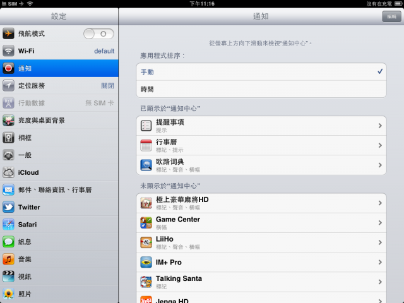Tap the Wi-Fi status bar indicator

[30, 4]
